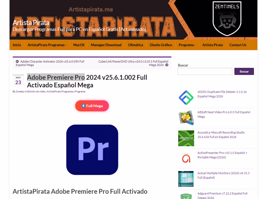Click the Adguard Premium shield icon
259x199 pixels.
pos(186,196)
